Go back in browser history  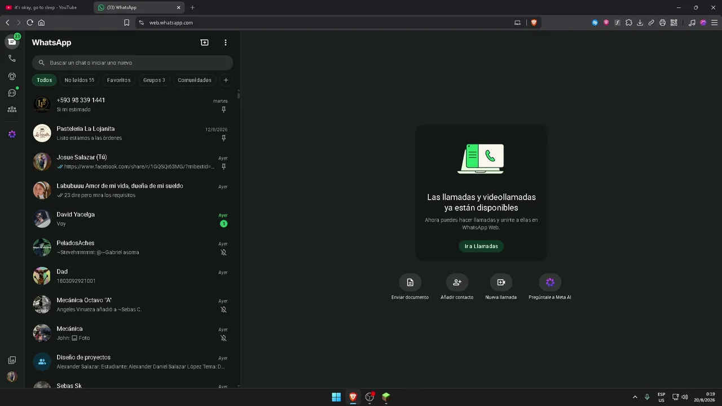click(x=7, y=23)
